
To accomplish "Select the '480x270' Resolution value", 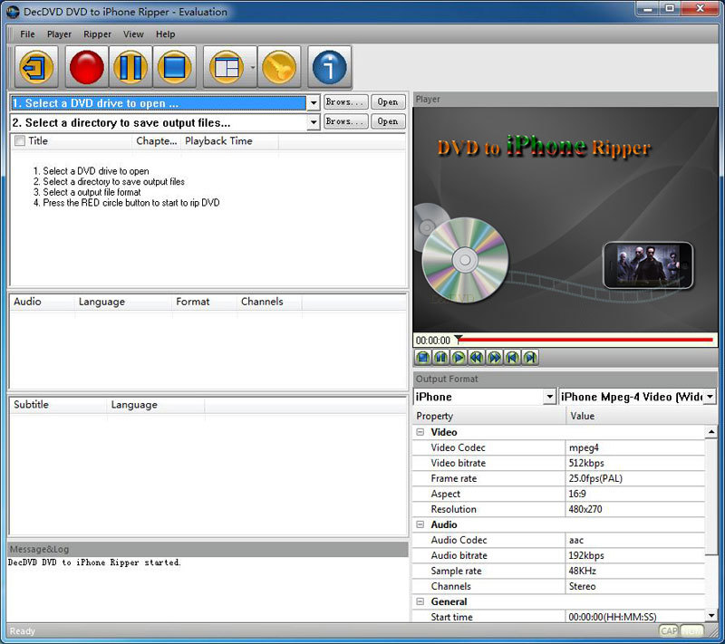I will 585,509.
